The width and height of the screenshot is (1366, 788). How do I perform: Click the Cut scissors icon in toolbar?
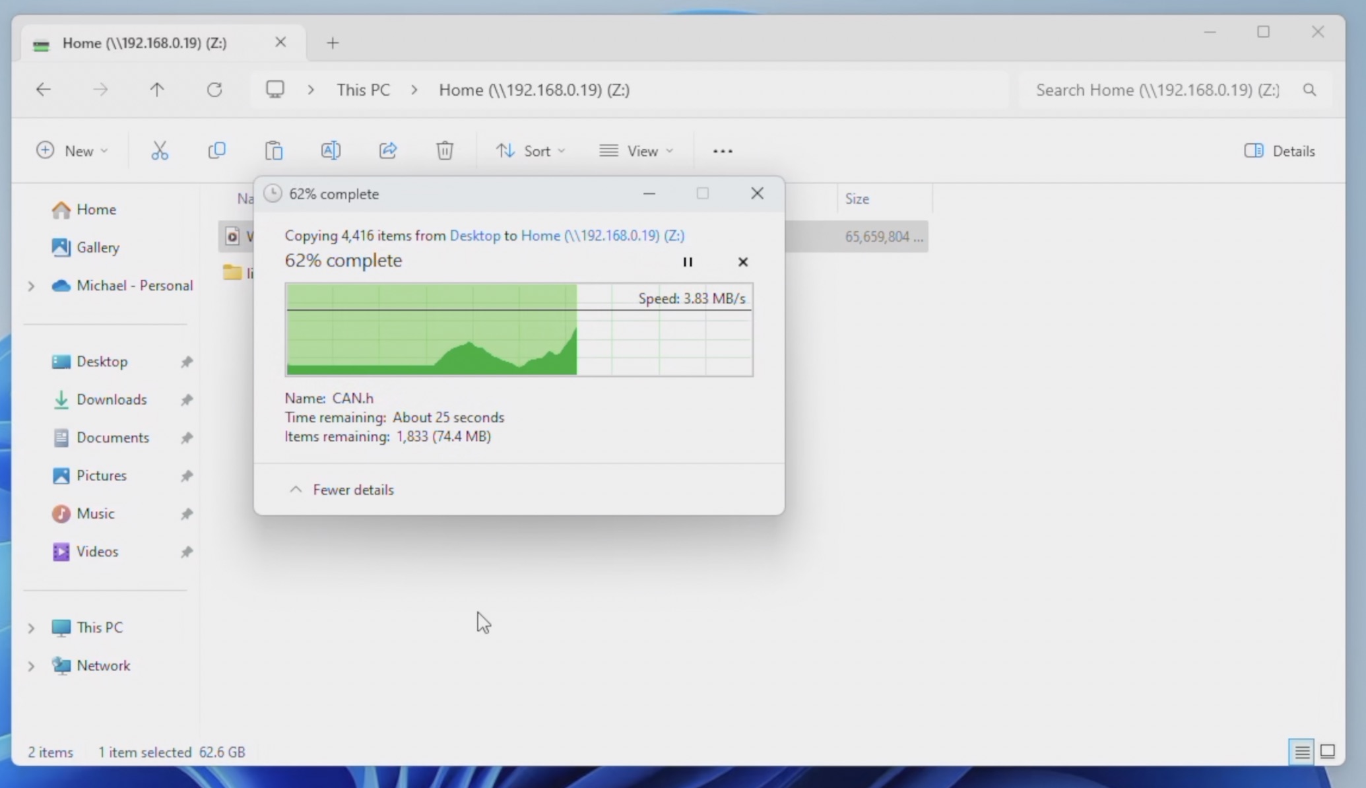160,151
